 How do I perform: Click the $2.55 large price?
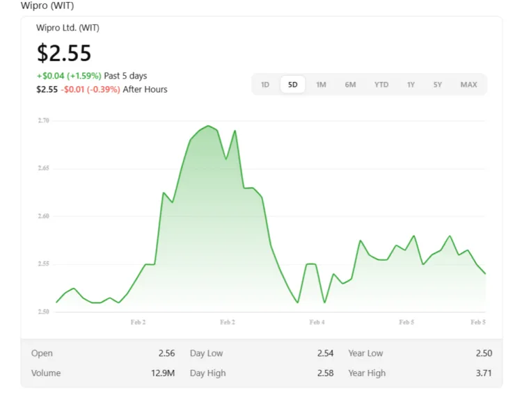[63, 53]
